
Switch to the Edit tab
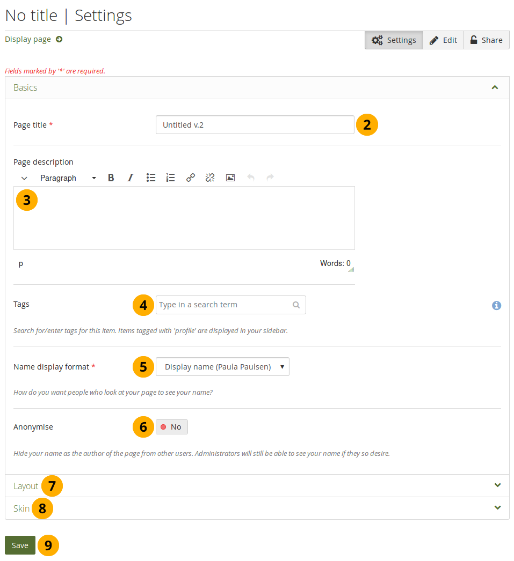443,40
